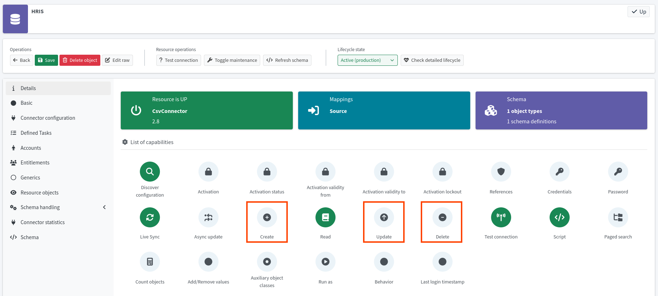Select Entitlements in the sidebar
This screenshot has height=296, width=658.
(x=58, y=163)
